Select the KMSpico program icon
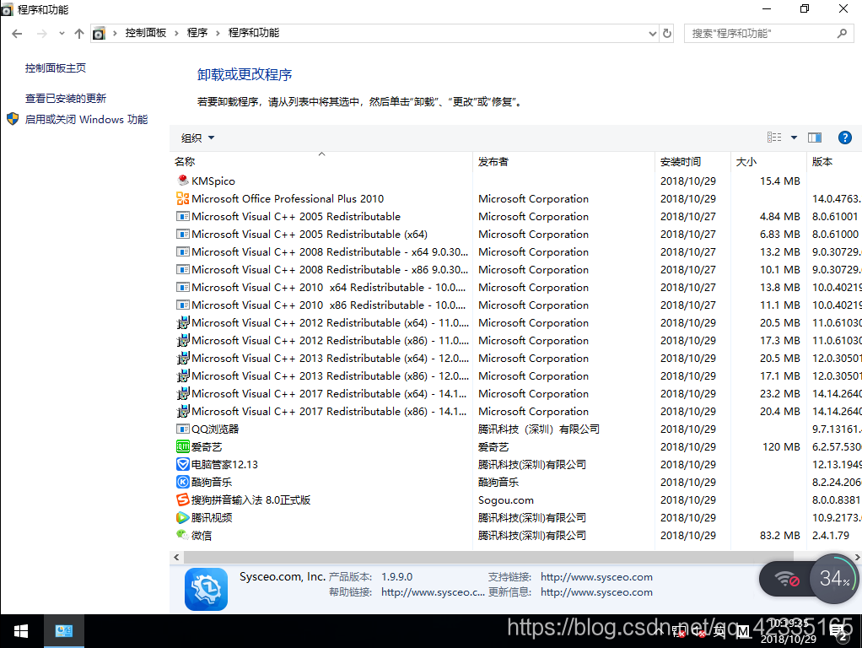Viewport: 862px width, 648px height. point(183,181)
